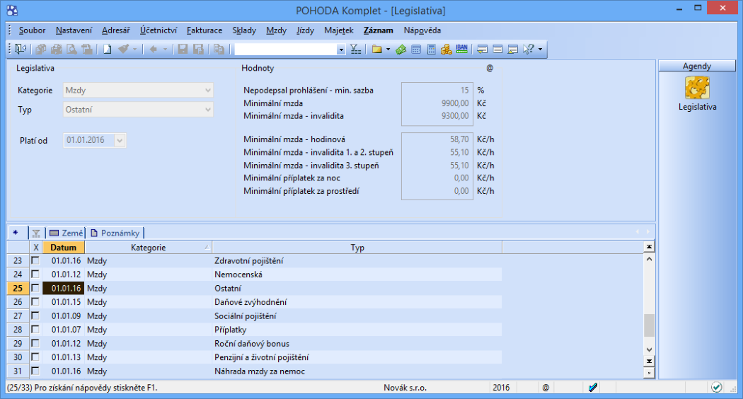Open the Mzdy menu

276,30
